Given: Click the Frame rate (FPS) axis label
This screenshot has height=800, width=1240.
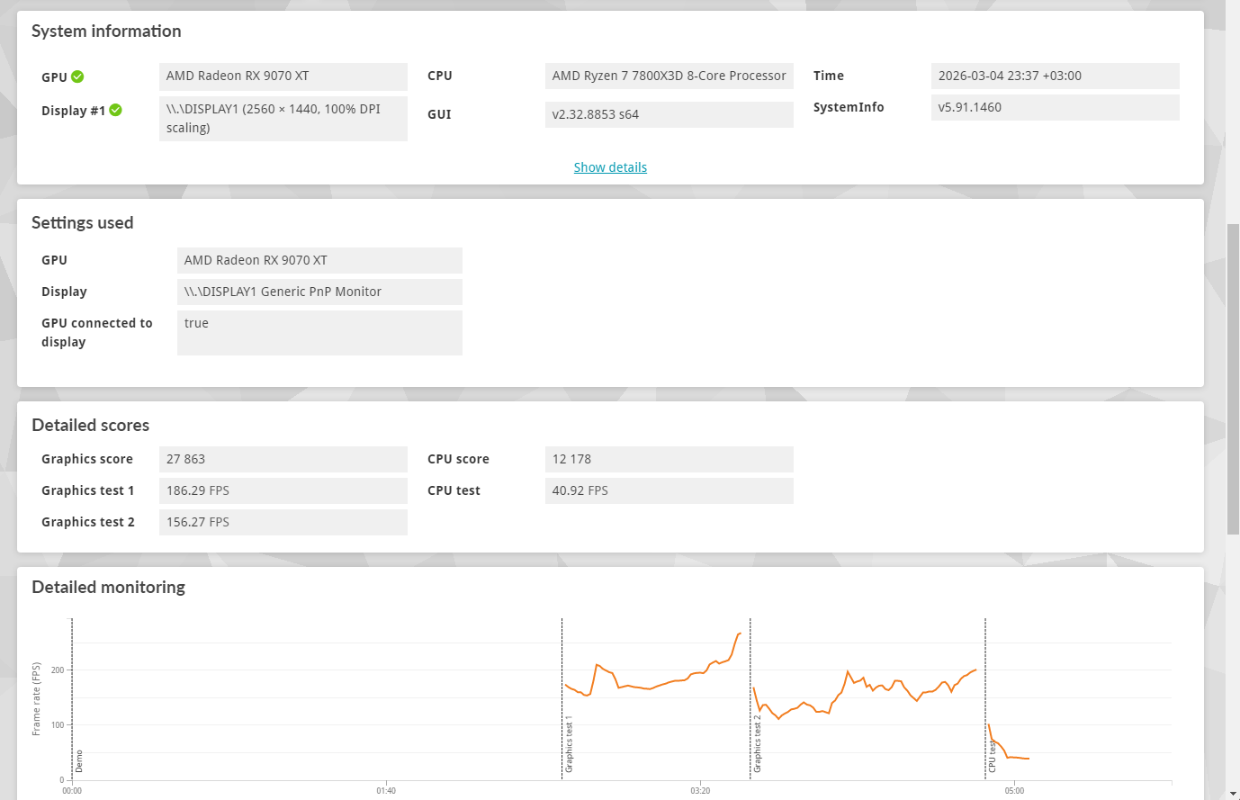Looking at the screenshot, I should [x=36, y=699].
